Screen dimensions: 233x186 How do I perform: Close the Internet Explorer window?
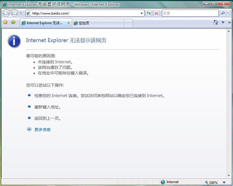pyautogui.click(x=223, y=3)
